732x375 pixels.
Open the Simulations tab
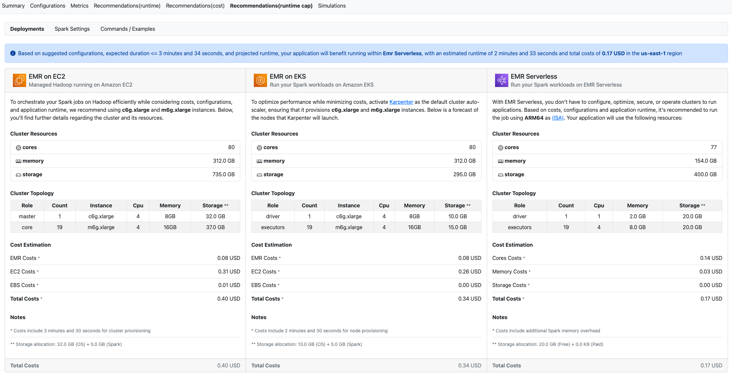coord(332,6)
